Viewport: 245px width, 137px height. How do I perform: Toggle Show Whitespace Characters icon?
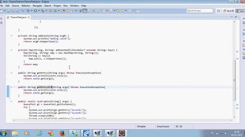98,11
